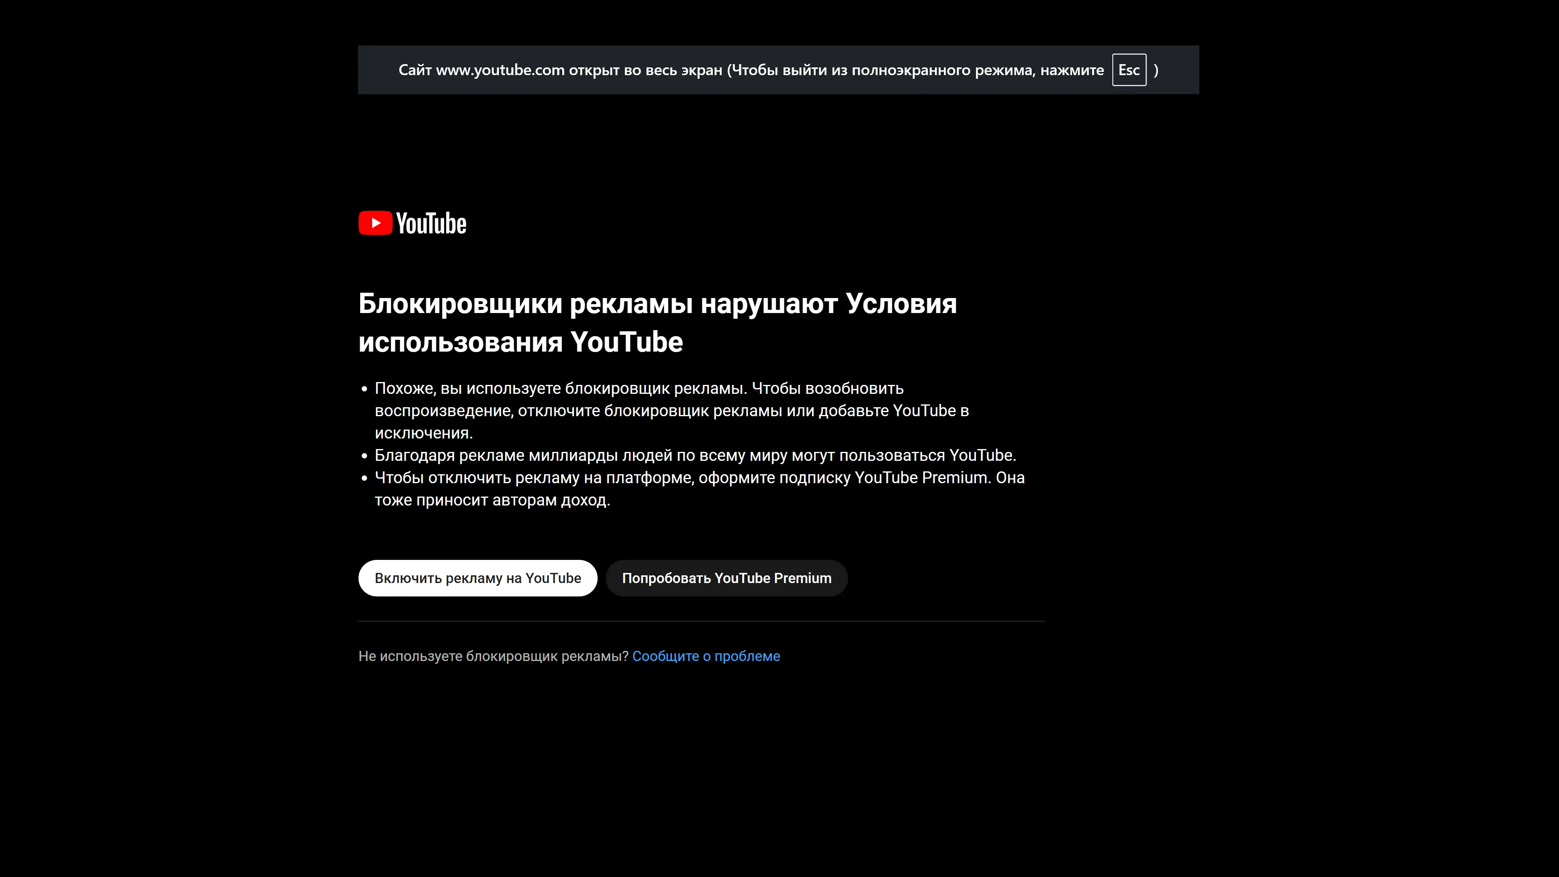
Task: Click the heading "Блокировщики рекламы нарушают Условия"
Action: [657, 303]
